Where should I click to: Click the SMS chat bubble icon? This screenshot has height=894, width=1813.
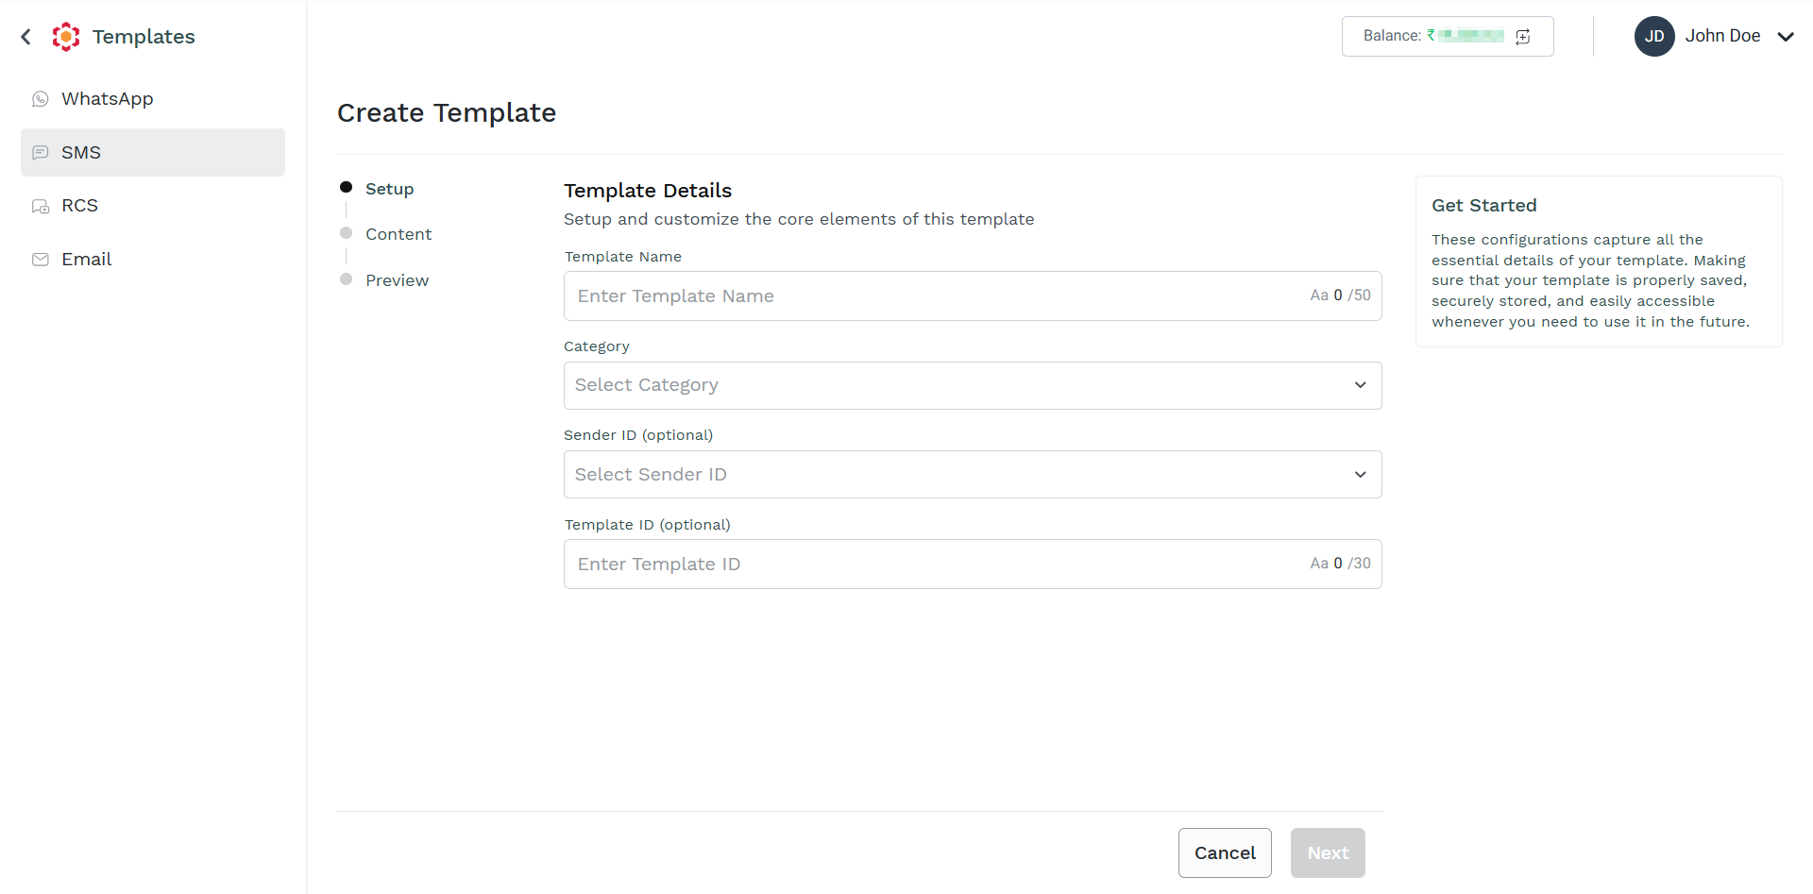point(41,153)
